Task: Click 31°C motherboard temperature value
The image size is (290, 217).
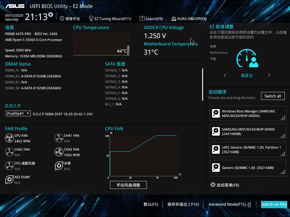Action: coord(151,52)
